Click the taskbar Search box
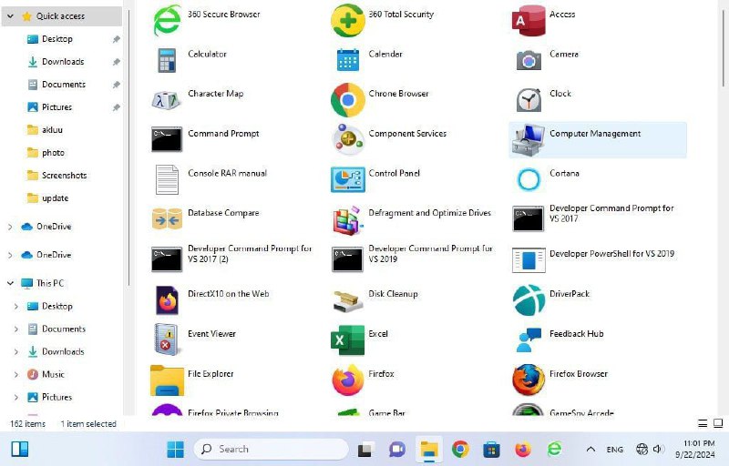This screenshot has height=466, width=729. 271,450
